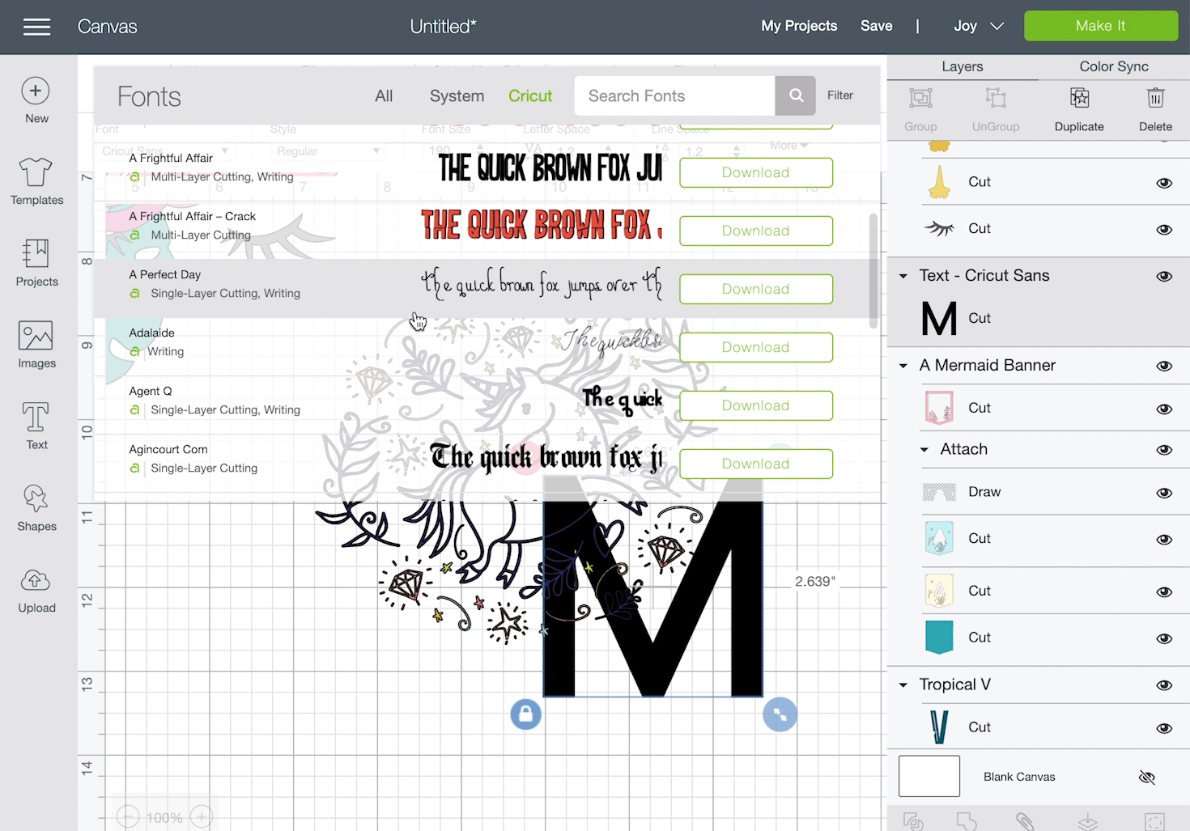Image resolution: width=1190 pixels, height=831 pixels.
Task: Create a New project
Action: point(36,100)
